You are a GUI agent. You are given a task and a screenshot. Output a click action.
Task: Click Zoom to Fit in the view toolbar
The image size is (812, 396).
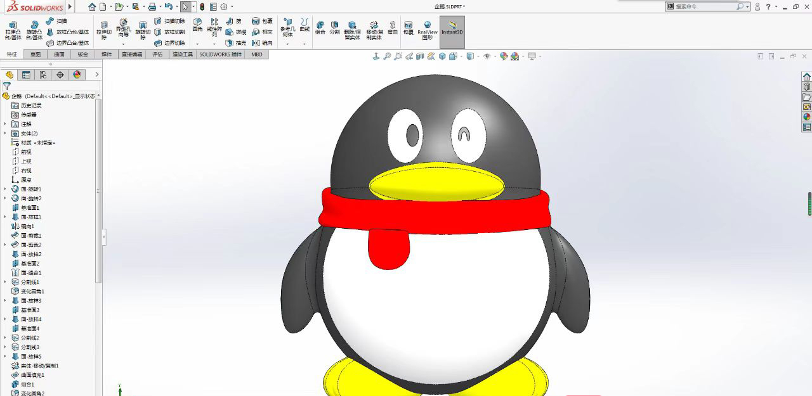tap(387, 56)
